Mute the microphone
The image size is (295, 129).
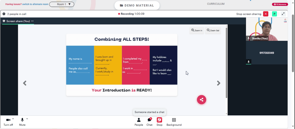click(x=22, y=122)
